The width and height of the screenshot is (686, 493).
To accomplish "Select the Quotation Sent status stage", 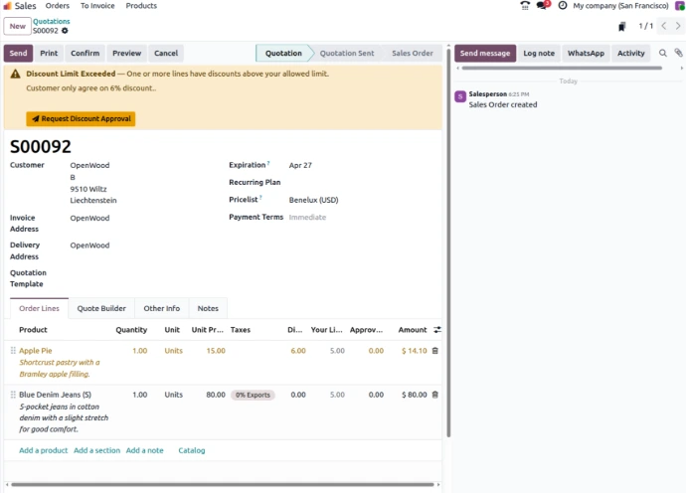I will 346,54.
